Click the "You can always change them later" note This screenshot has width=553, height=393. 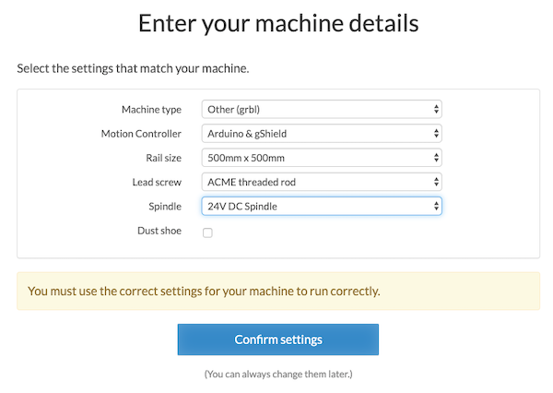click(x=277, y=374)
